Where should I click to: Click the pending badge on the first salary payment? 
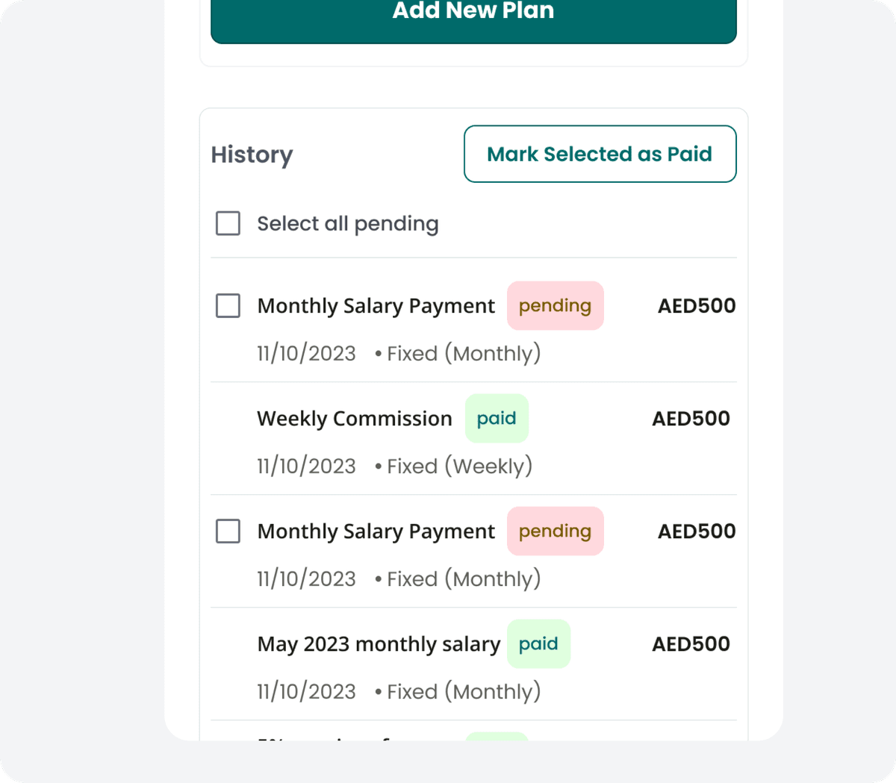[x=555, y=305]
